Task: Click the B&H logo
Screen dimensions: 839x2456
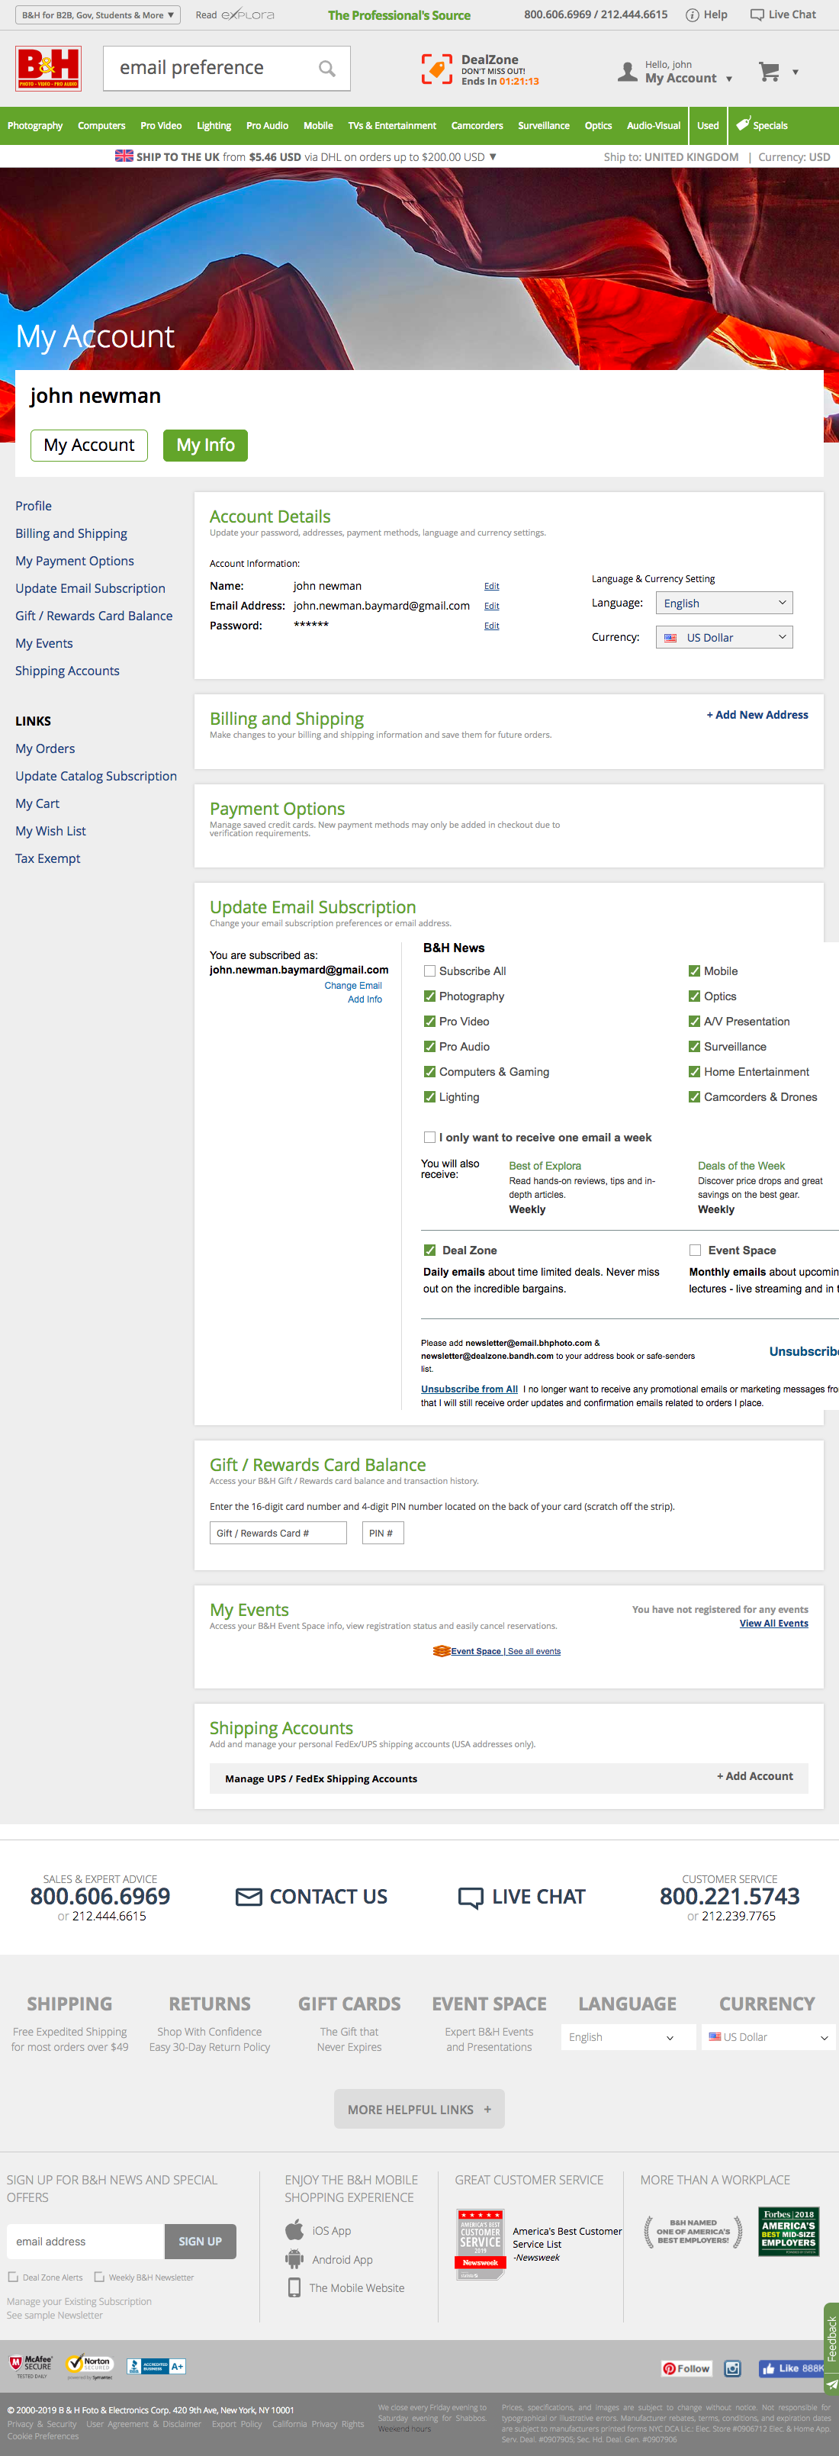Action: click(x=47, y=69)
